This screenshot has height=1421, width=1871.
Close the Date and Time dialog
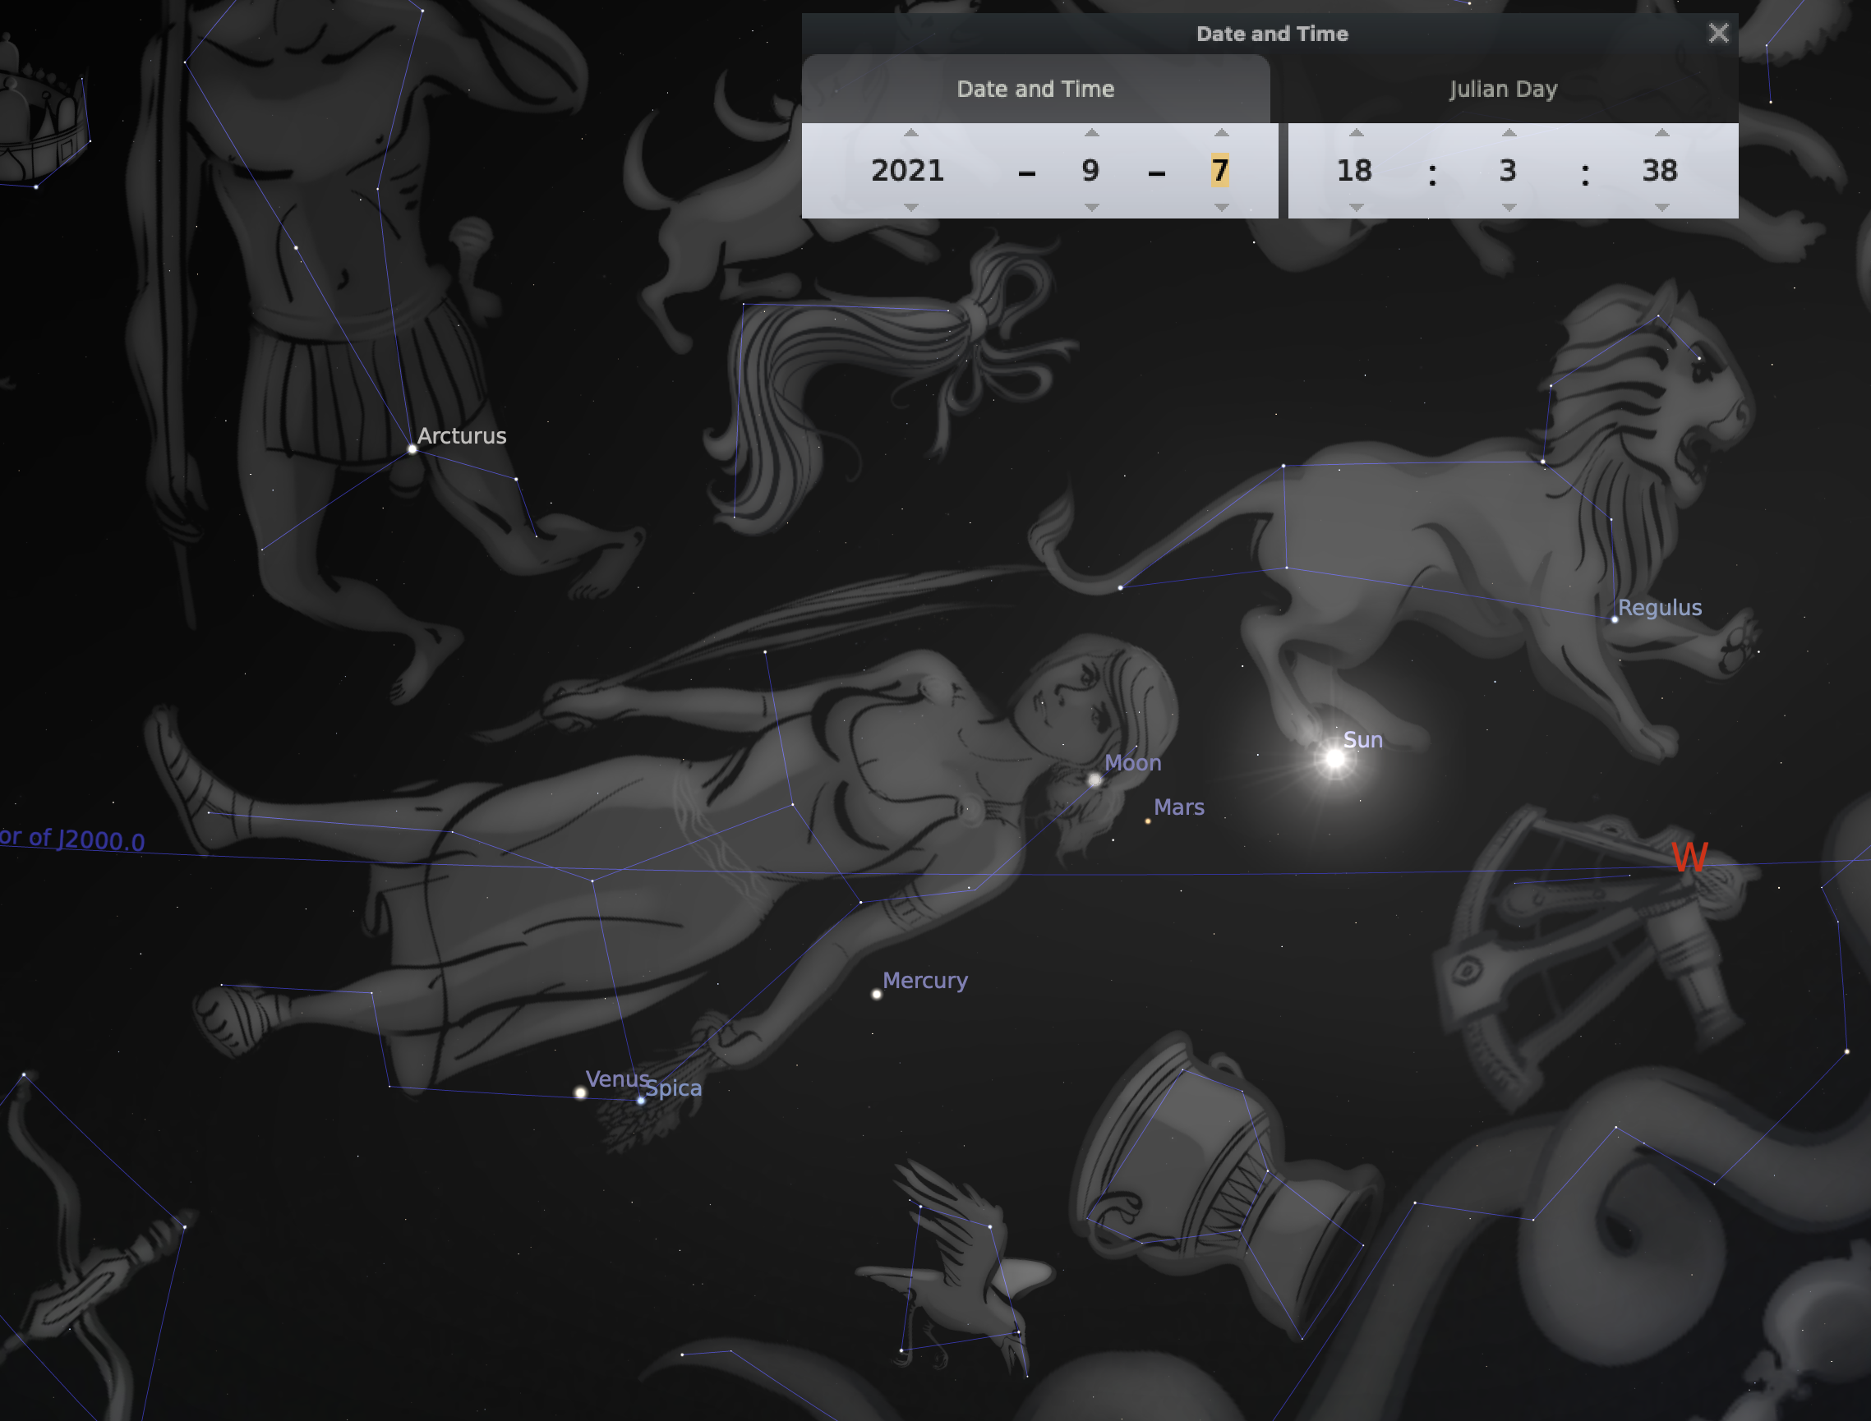[x=1719, y=33]
